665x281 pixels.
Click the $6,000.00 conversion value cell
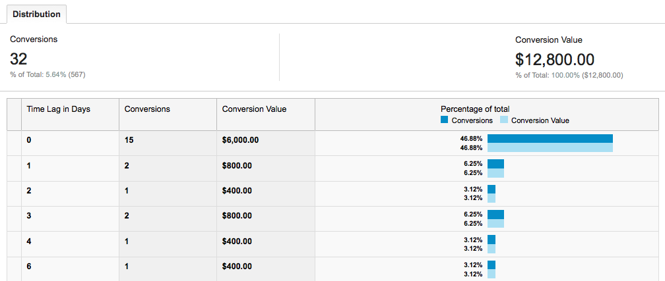pyautogui.click(x=240, y=140)
